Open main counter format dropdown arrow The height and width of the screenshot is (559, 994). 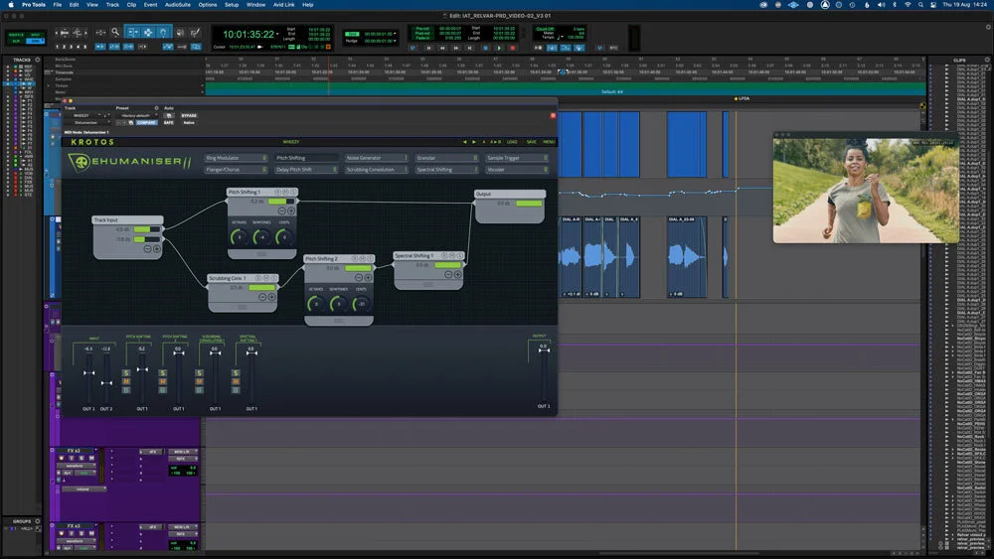click(x=277, y=34)
